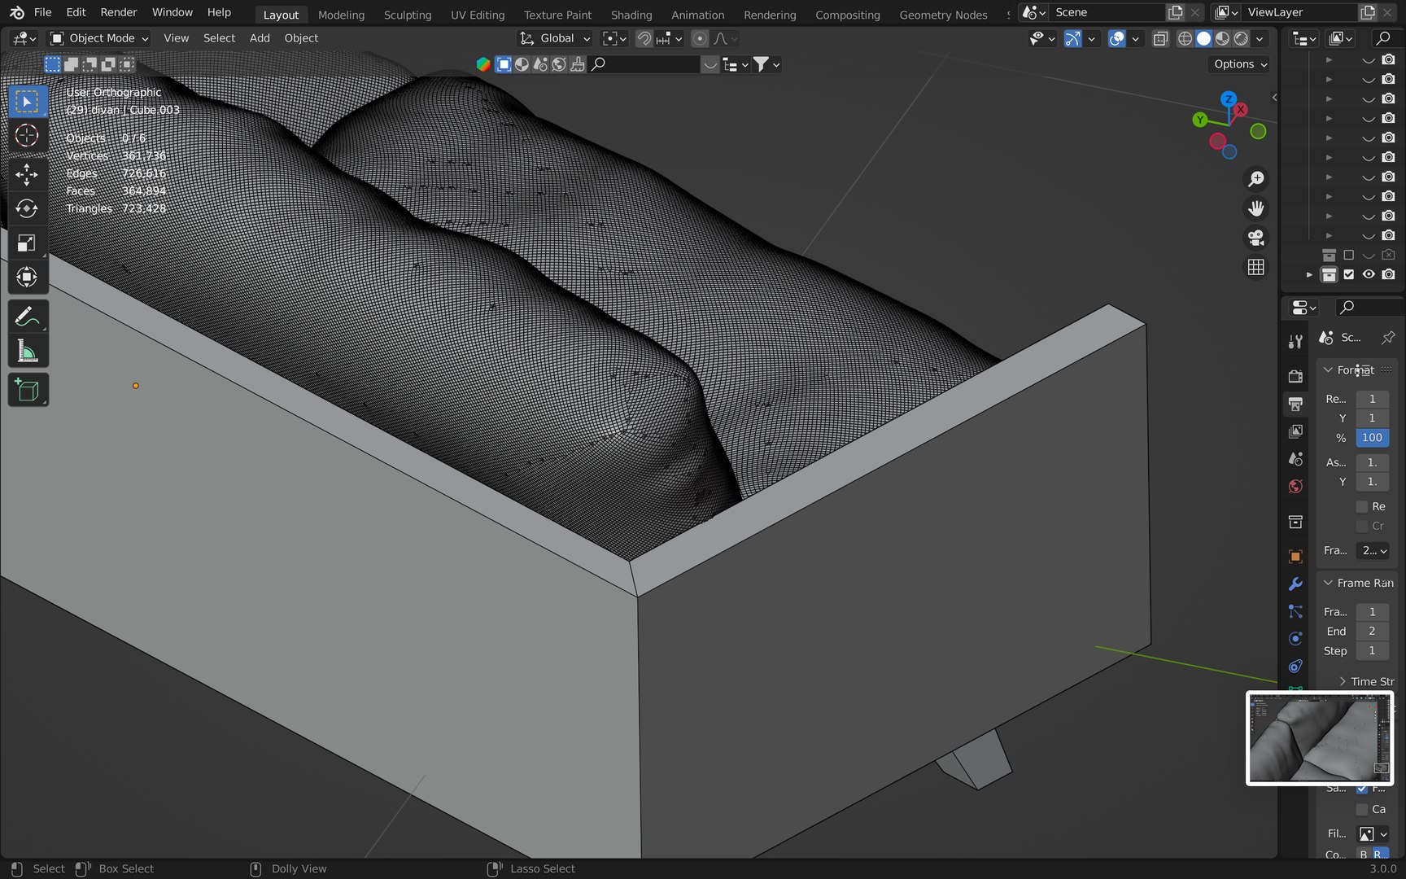The image size is (1406, 879).
Task: Open the Object properties tab
Action: tap(1296, 557)
